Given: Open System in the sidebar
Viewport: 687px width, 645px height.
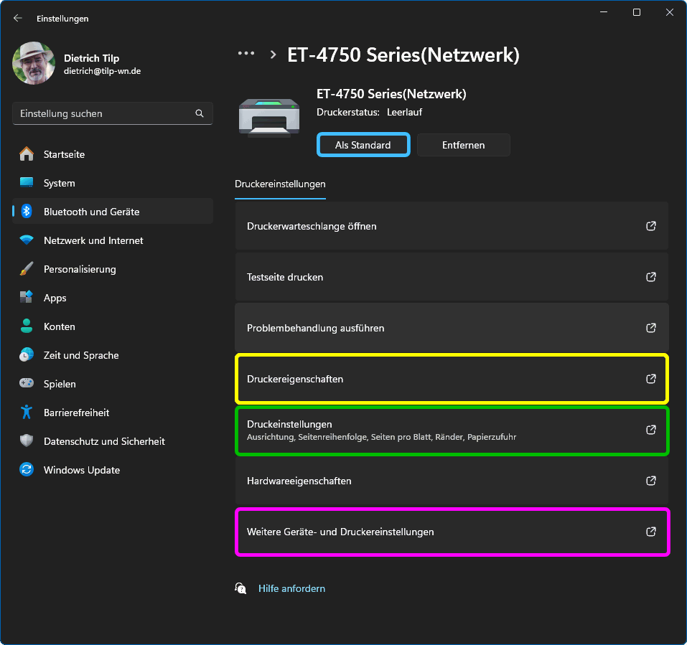Looking at the screenshot, I should point(59,183).
